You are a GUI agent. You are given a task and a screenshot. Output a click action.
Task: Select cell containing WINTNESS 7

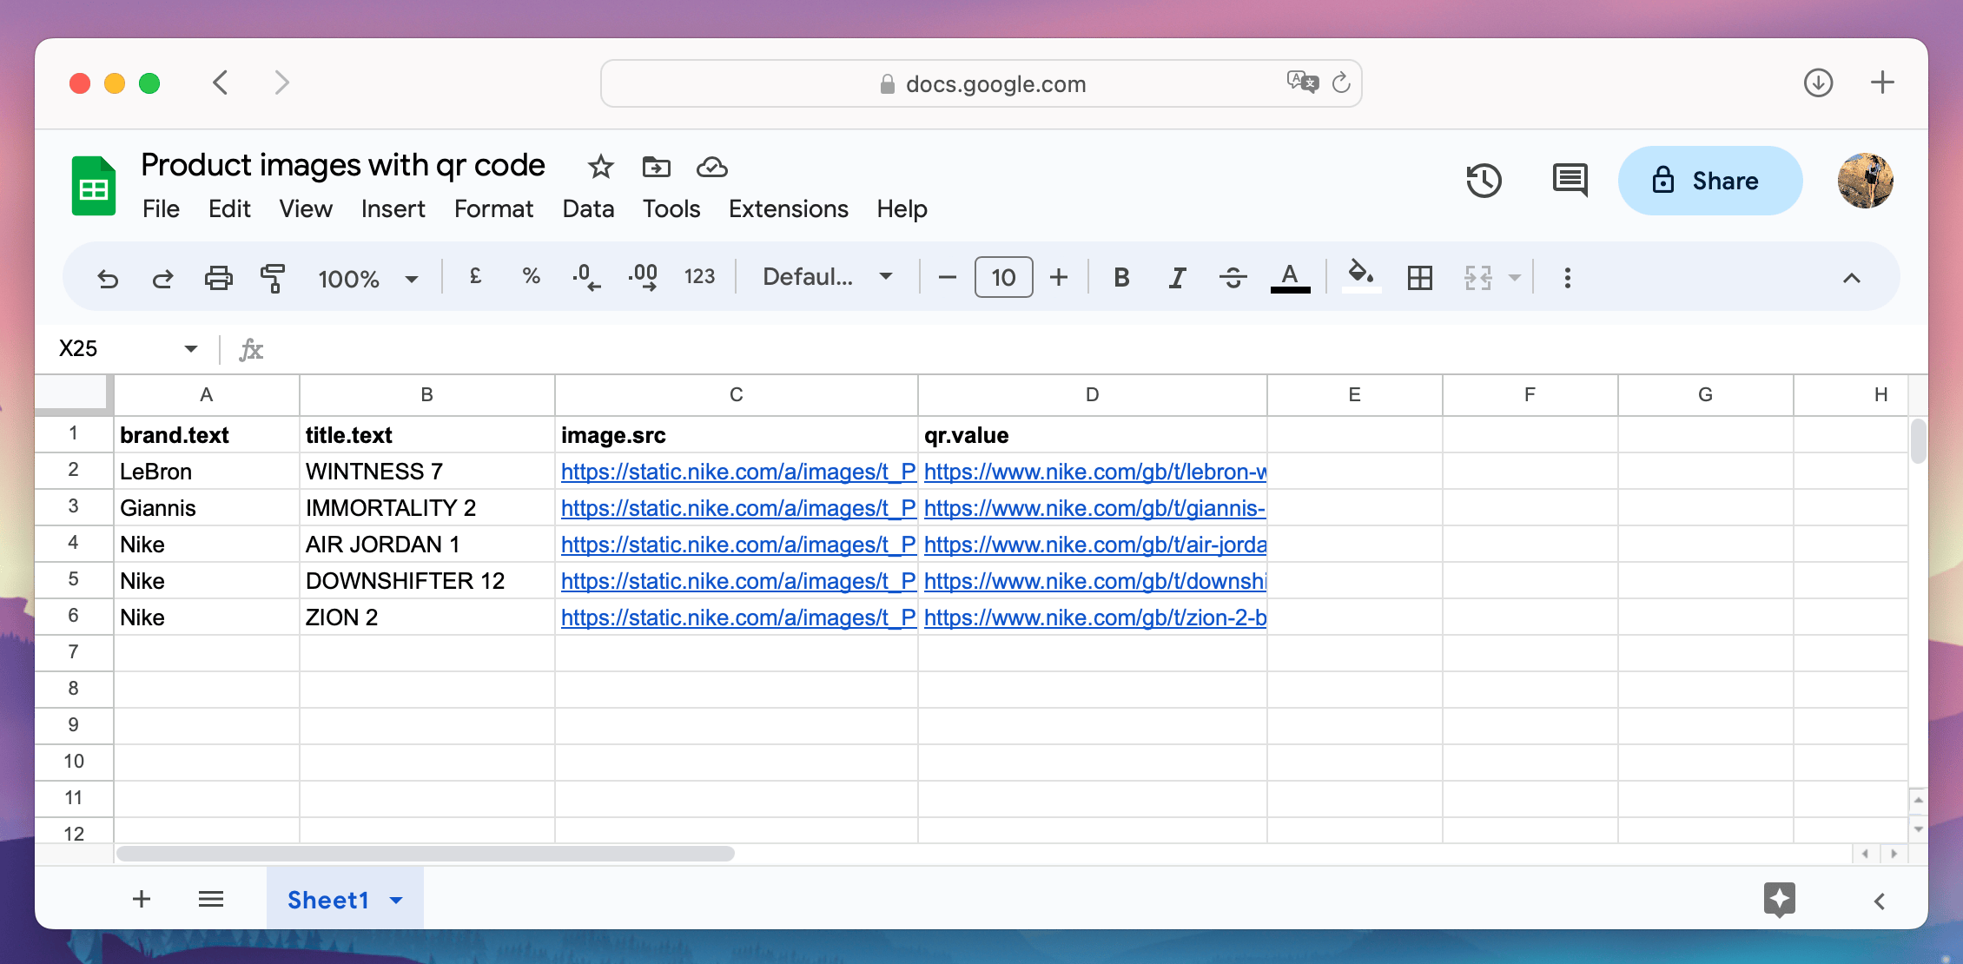coord(427,472)
